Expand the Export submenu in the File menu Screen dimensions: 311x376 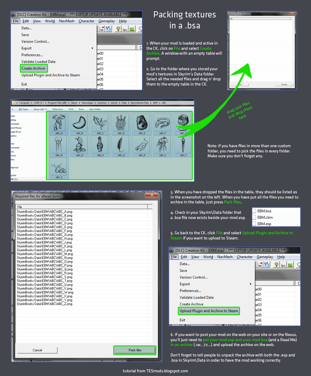(x=27, y=48)
